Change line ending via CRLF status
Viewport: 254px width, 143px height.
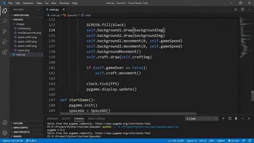tap(212, 141)
